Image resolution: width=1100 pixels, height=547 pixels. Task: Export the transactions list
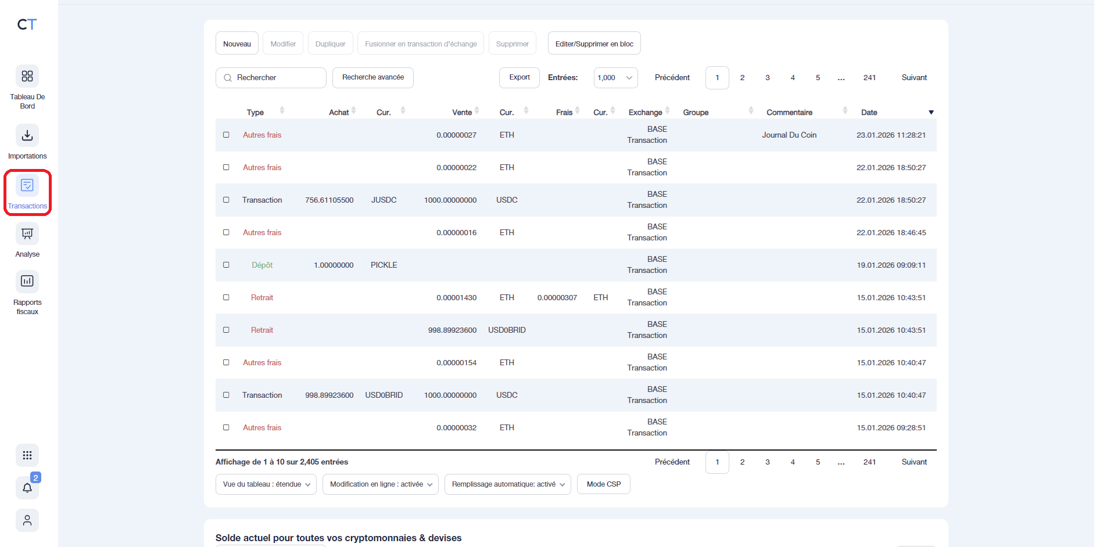click(x=519, y=77)
